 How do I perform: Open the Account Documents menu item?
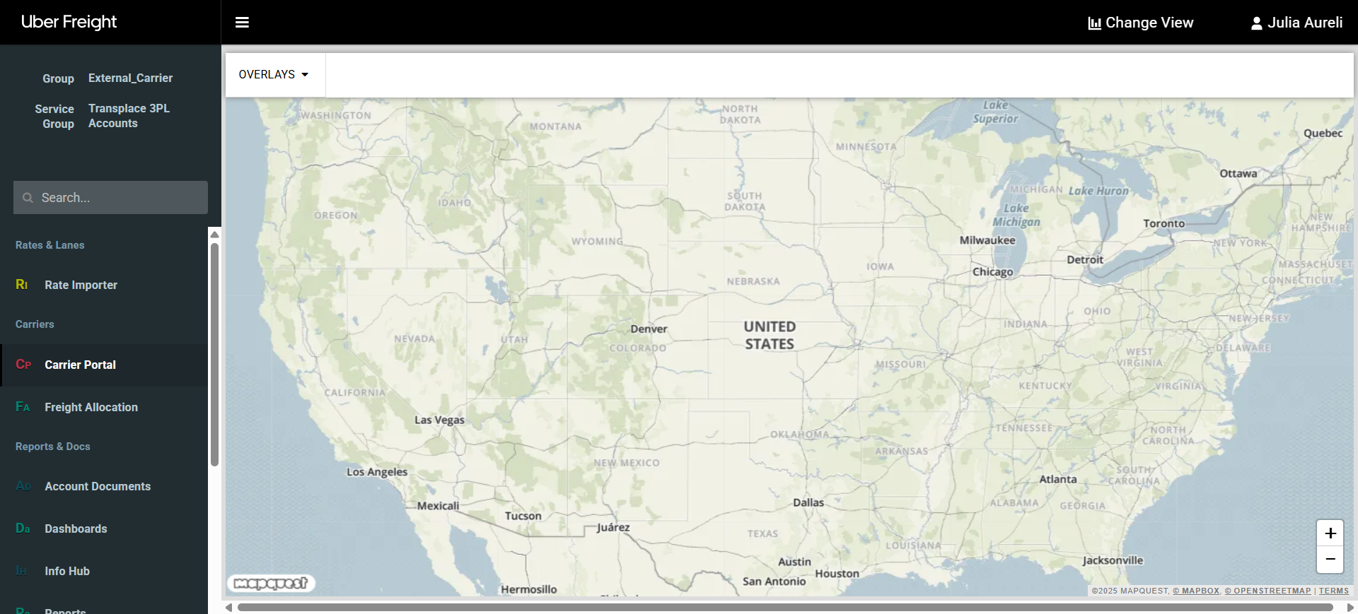(x=104, y=486)
